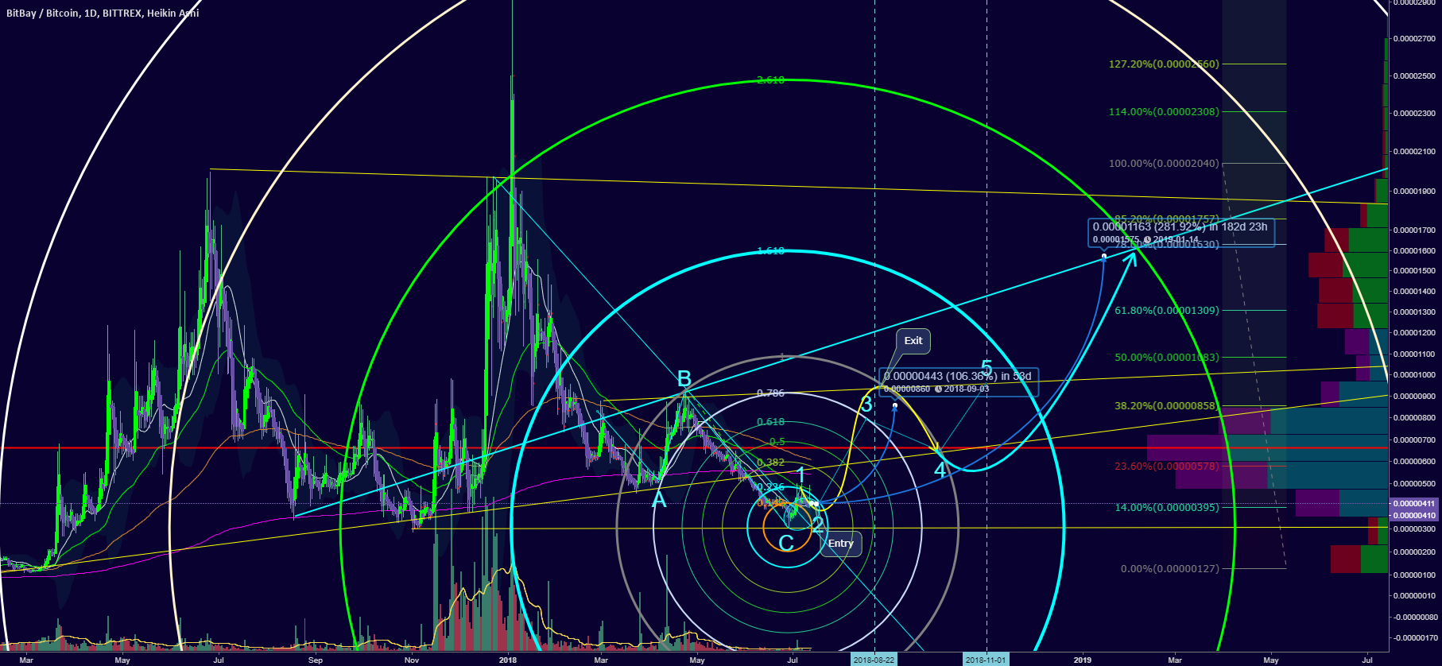Image resolution: width=1442 pixels, height=666 pixels.
Task: Click the BitBay / Bitcoin chart title
Action: (103, 13)
